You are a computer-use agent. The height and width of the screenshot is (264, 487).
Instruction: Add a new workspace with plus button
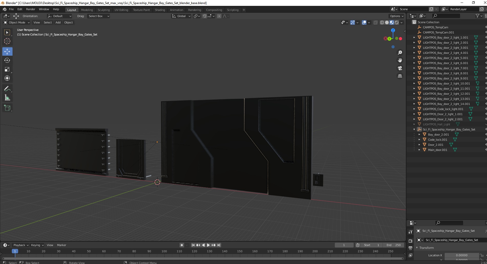tap(244, 10)
